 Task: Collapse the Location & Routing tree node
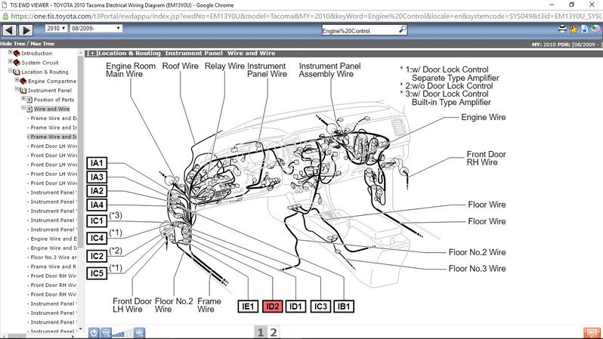click(x=11, y=71)
